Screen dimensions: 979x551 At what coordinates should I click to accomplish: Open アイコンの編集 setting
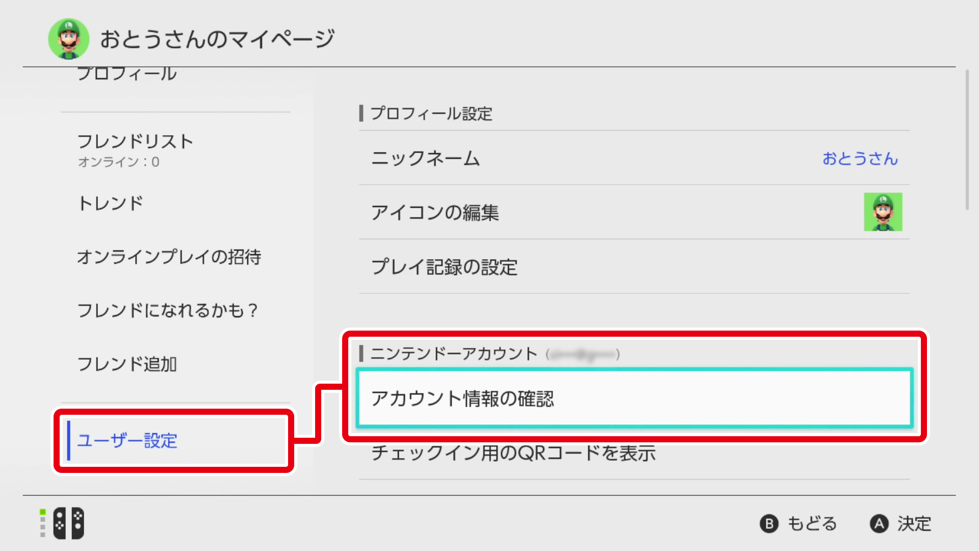(x=634, y=212)
